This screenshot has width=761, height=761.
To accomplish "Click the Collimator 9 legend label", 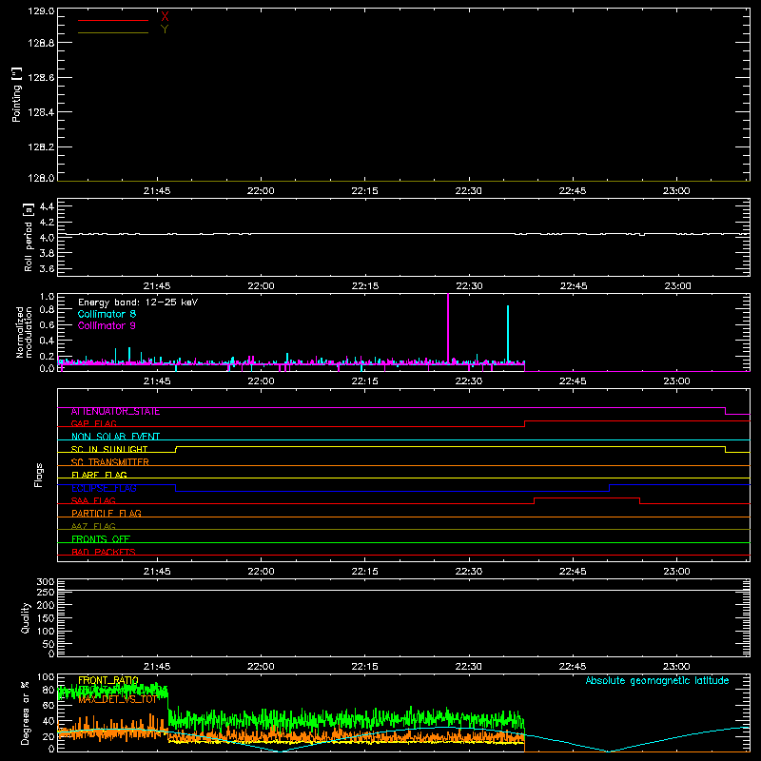I will pos(107,325).
